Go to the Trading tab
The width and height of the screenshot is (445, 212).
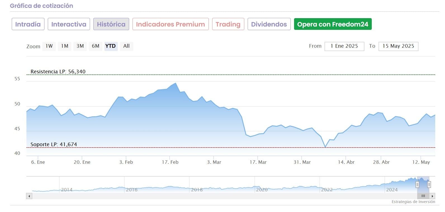(228, 24)
